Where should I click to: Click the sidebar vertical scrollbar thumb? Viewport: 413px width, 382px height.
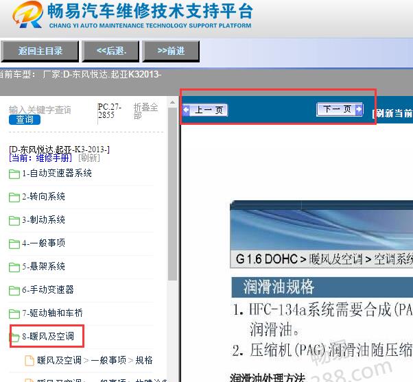point(172,194)
